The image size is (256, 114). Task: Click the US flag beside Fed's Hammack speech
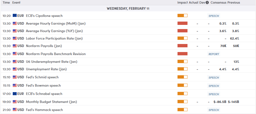[15, 110]
